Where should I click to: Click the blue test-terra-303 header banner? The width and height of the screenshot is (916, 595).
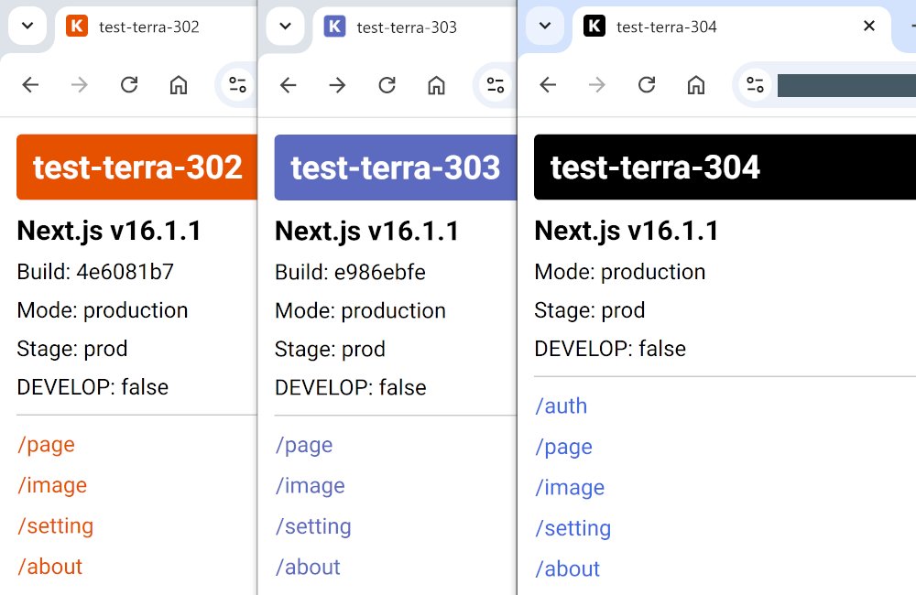click(x=396, y=167)
